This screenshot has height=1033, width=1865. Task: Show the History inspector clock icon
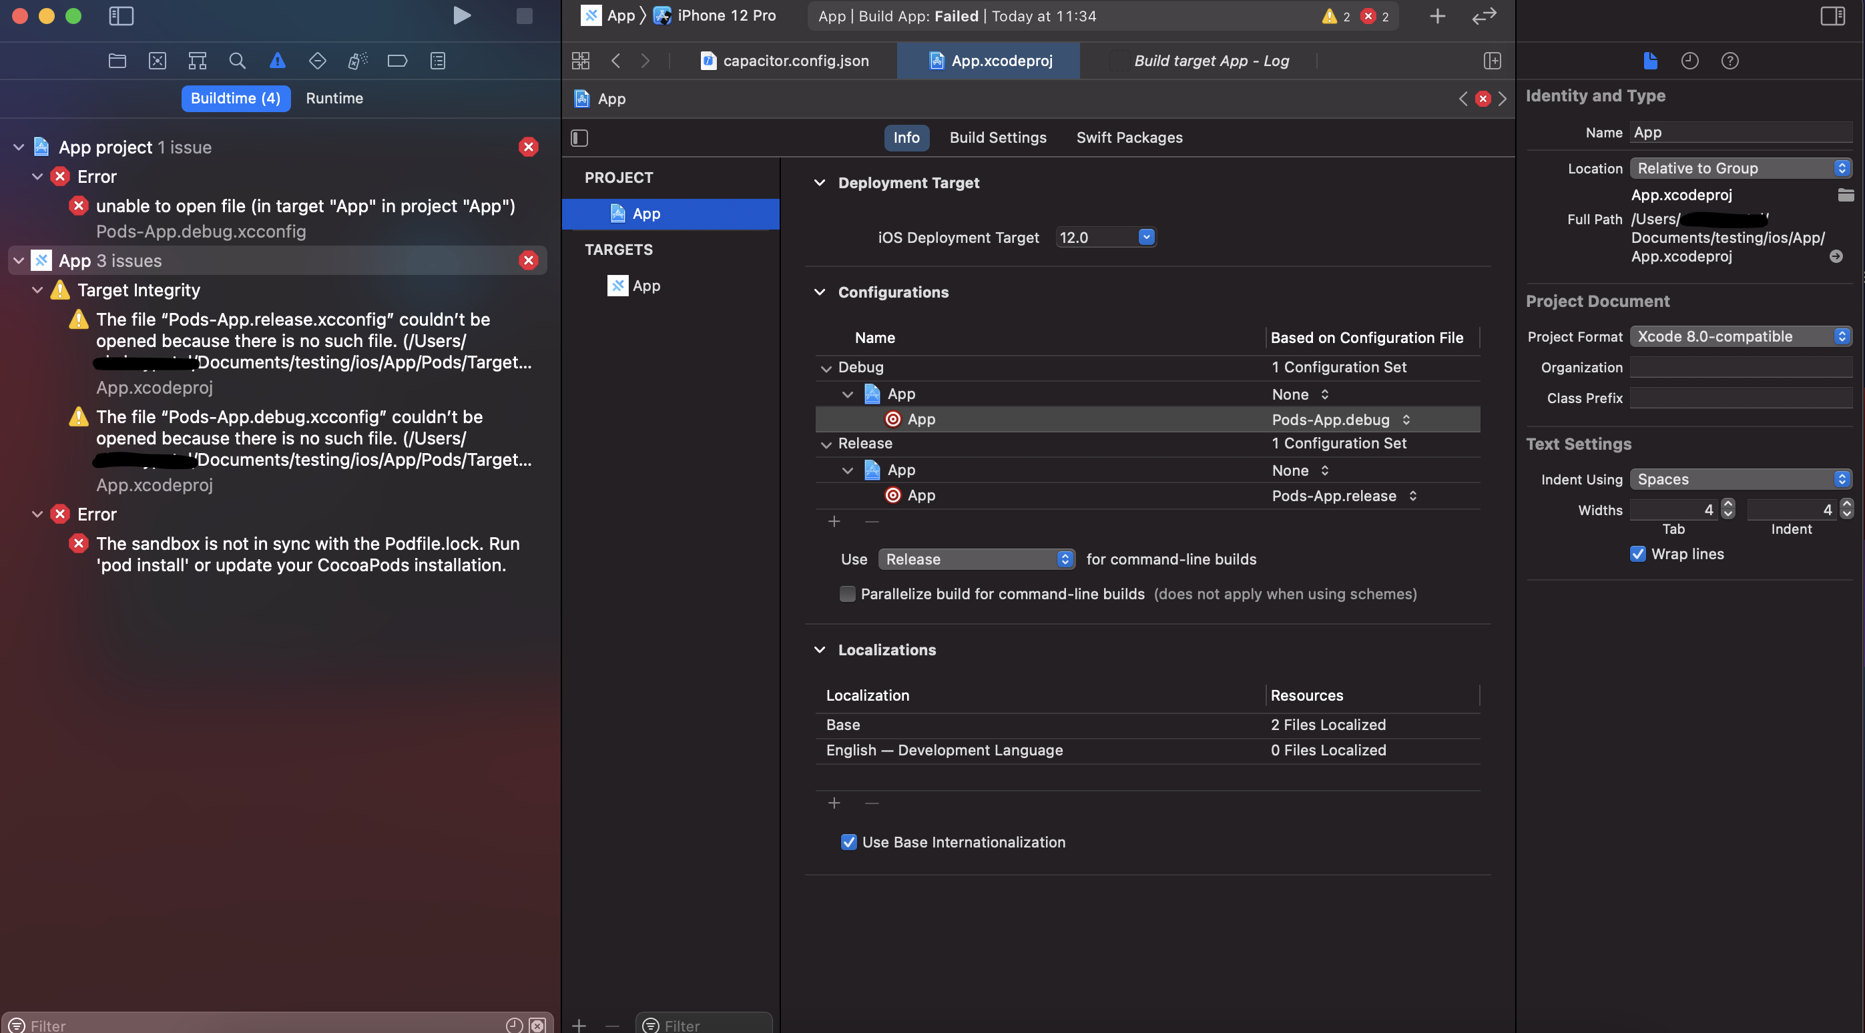click(1690, 61)
